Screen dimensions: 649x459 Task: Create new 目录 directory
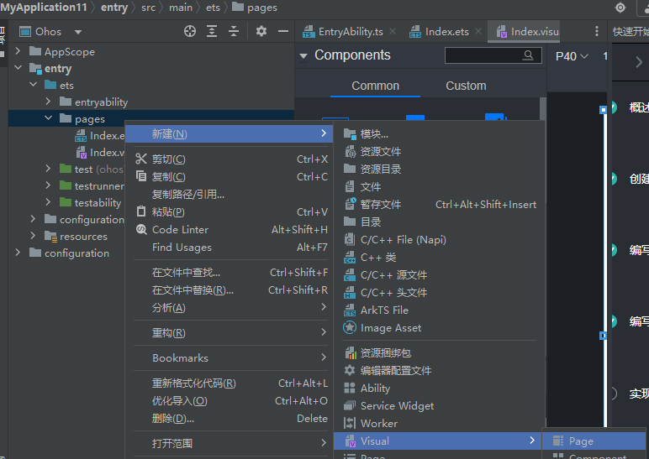point(440,222)
